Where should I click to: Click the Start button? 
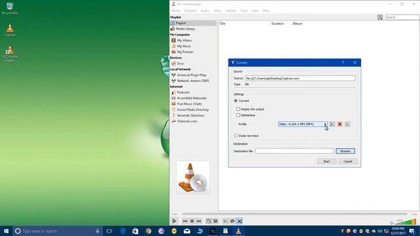click(x=327, y=161)
